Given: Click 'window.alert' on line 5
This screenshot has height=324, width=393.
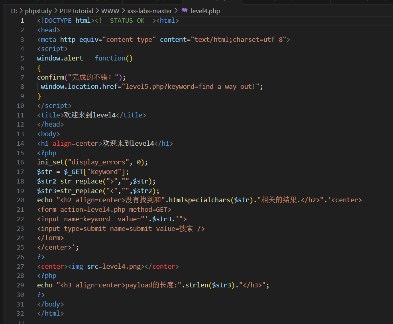Looking at the screenshot, I should (60, 59).
